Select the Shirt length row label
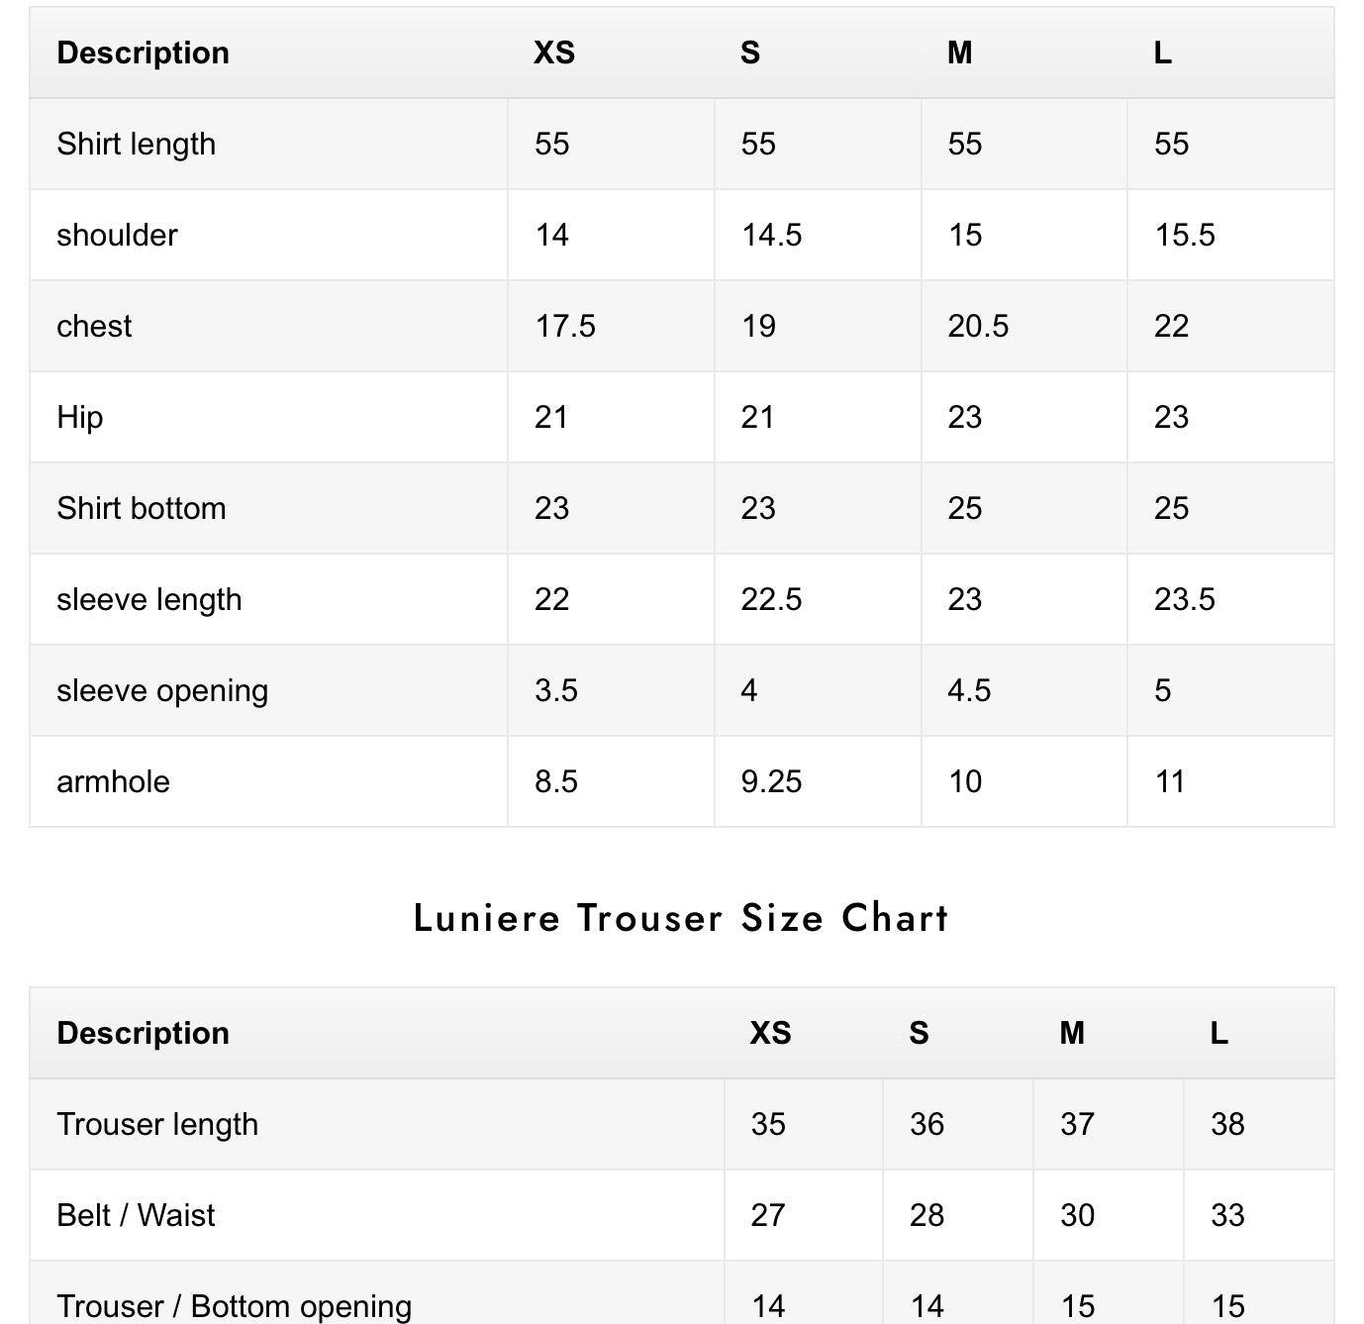Screen dimensions: 1364x1324 136,144
